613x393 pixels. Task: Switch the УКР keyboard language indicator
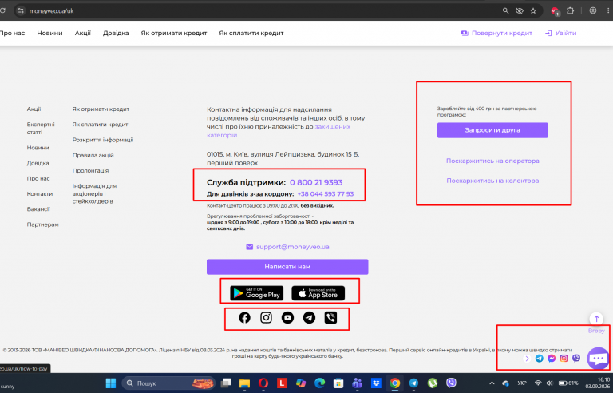click(x=521, y=383)
